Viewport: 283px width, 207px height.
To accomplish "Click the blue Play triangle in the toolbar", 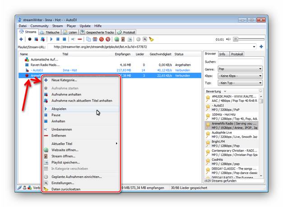I will pos(51,39).
